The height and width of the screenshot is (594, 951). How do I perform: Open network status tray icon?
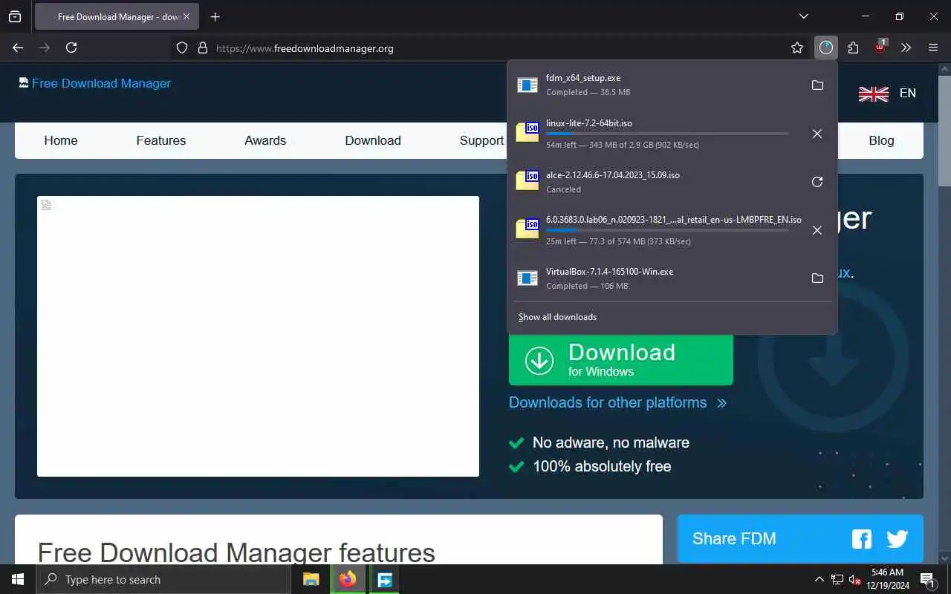click(837, 579)
